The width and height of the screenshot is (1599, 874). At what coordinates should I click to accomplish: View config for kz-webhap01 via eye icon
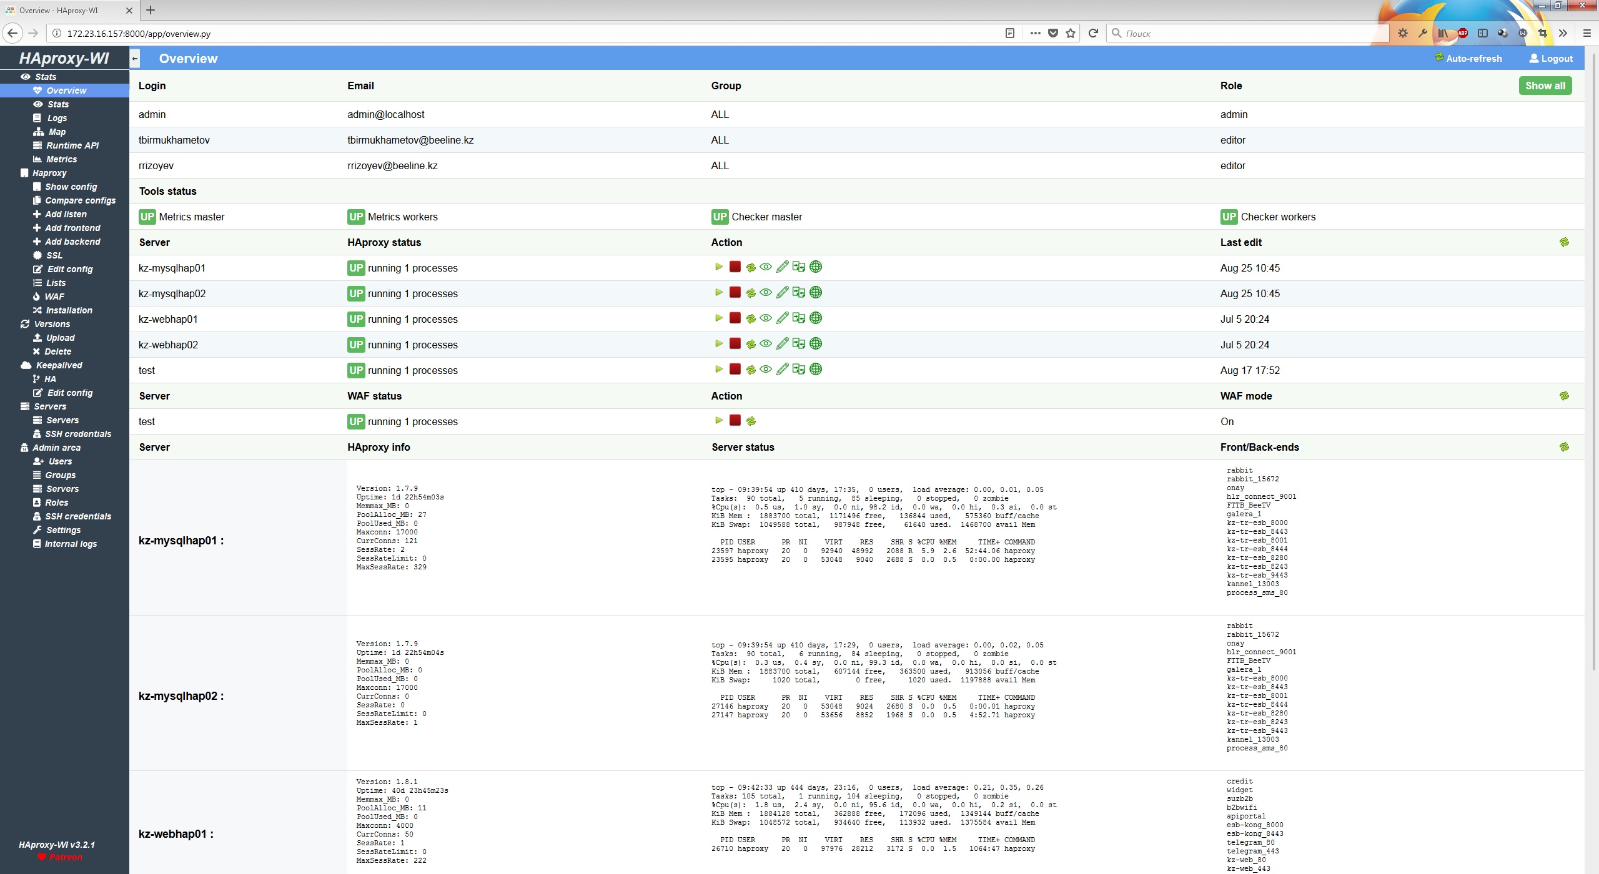(x=766, y=318)
